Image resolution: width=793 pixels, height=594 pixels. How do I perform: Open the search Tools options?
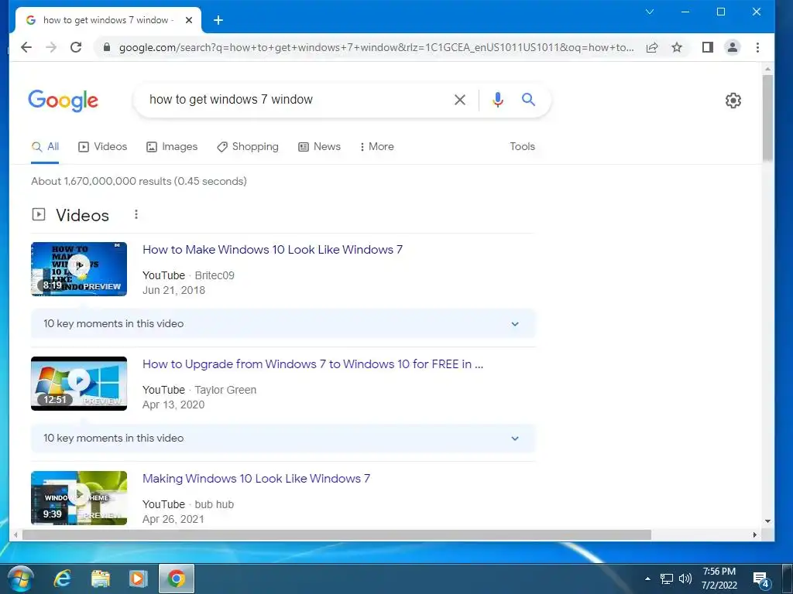coord(523,146)
